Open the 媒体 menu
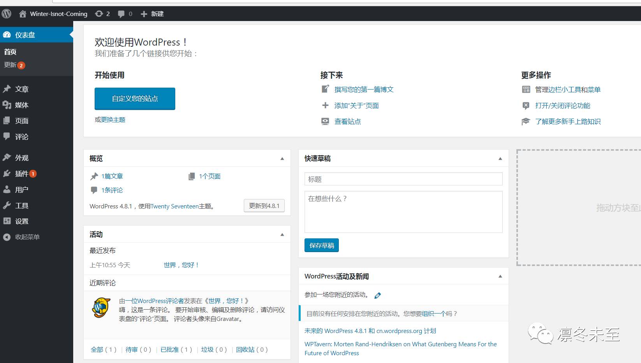Image resolution: width=641 pixels, height=363 pixels. tap(22, 105)
